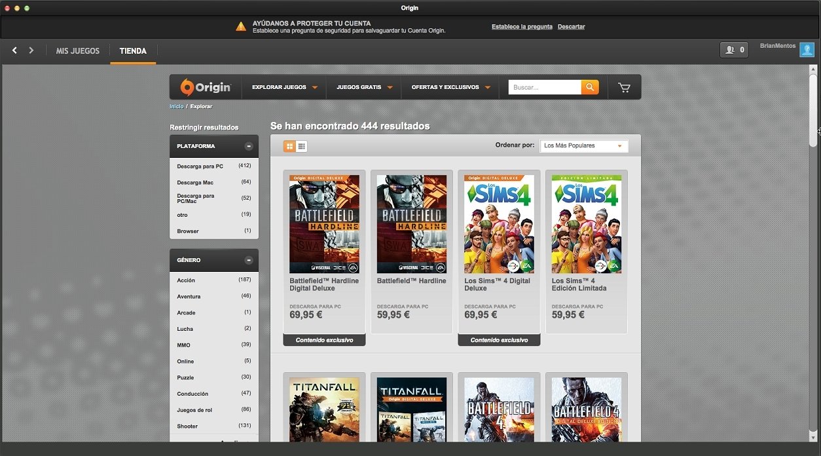821x456 pixels.
Task: Switch to the Mis Juegos tab
Action: (x=78, y=50)
